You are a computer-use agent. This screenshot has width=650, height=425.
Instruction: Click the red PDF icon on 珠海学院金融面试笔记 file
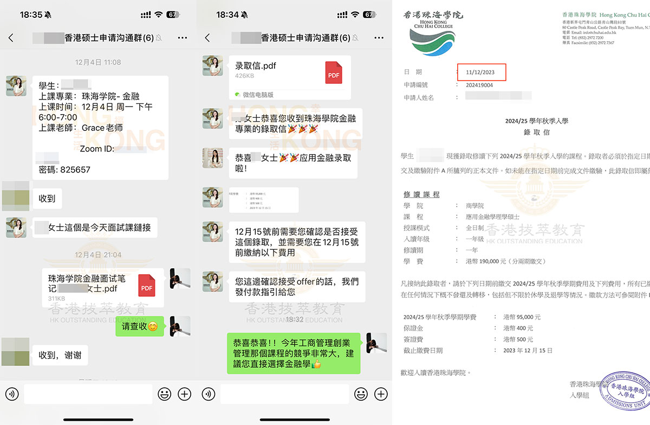click(x=147, y=285)
